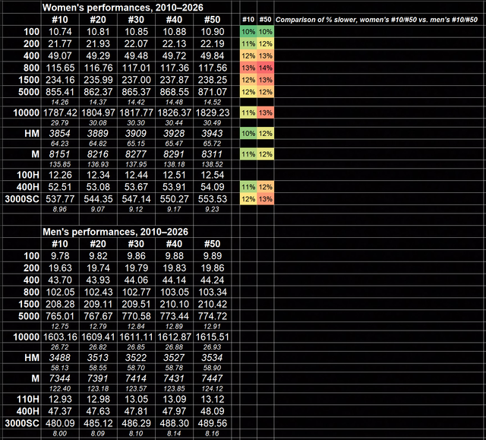This screenshot has width=486, height=440.
Task: Select the 13% cell in #10 comparison column
Action: (248, 68)
